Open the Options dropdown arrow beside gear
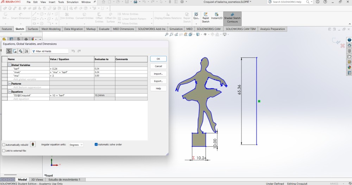Image resolution: width=352 pixels, height=185 pixels. pos(186,2)
